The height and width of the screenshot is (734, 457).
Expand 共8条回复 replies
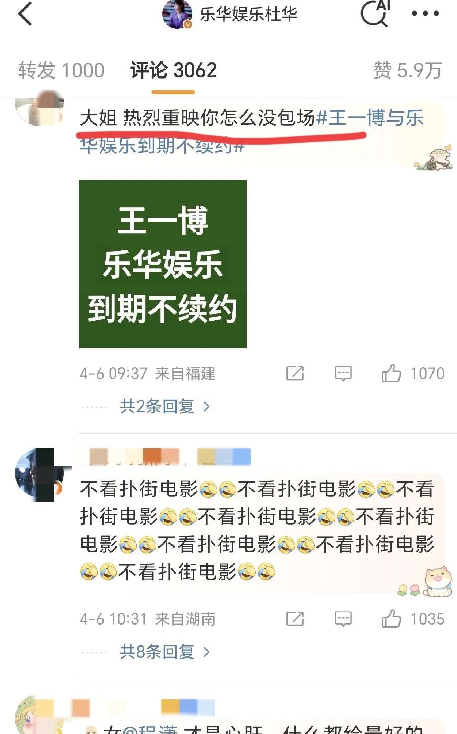click(165, 652)
